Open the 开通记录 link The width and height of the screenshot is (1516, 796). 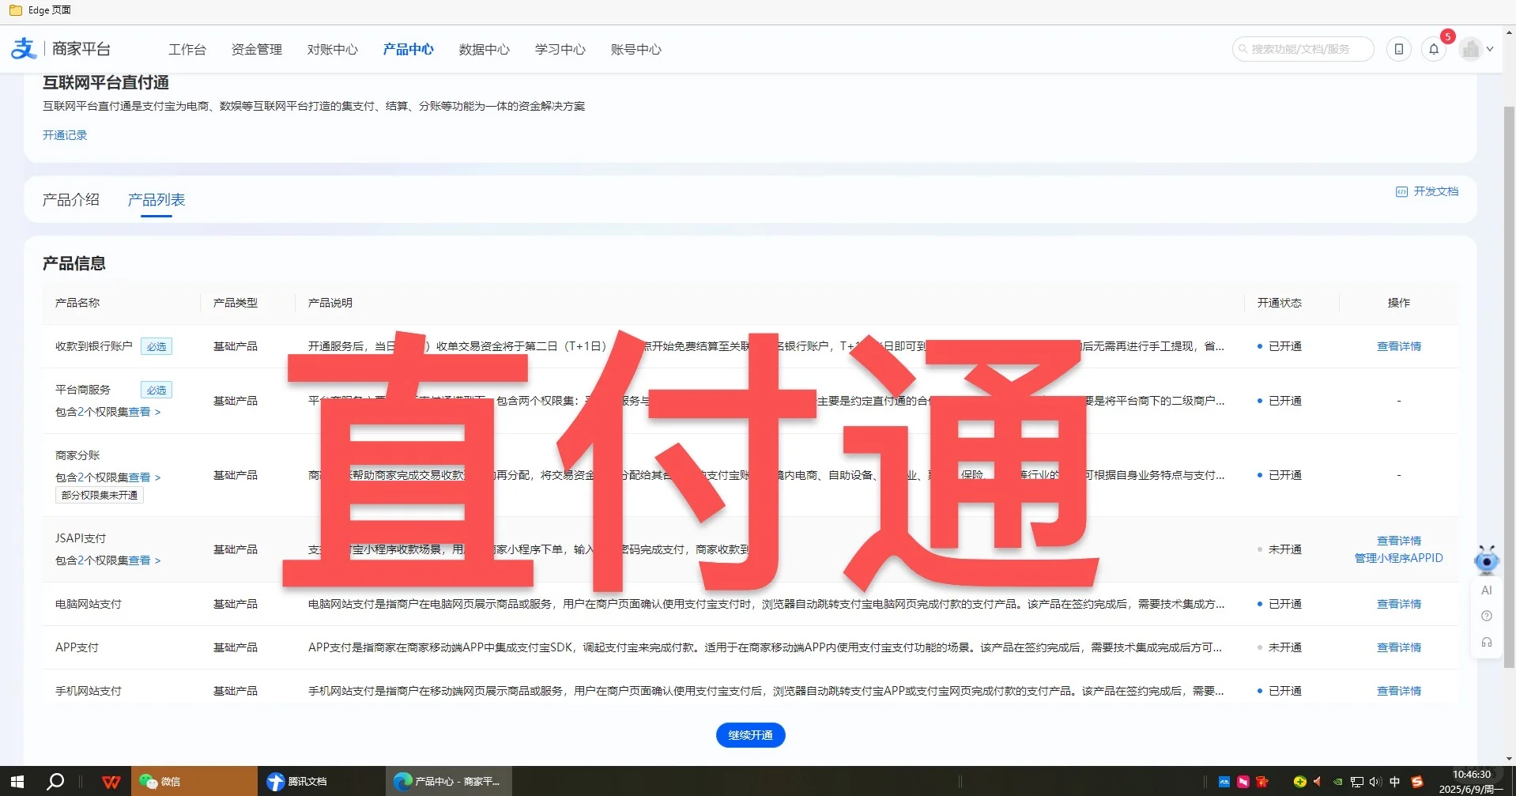point(65,135)
